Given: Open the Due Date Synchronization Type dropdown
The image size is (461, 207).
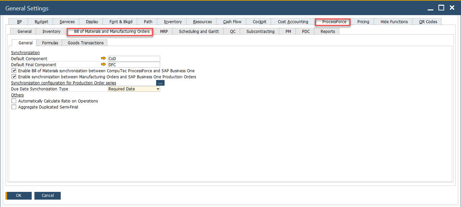Looking at the screenshot, I should pos(158,89).
